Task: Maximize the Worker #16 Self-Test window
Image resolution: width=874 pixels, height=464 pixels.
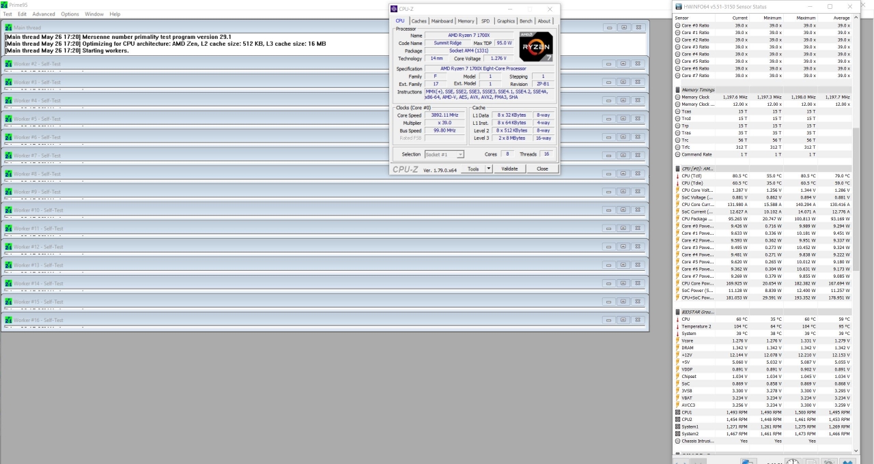Action: coord(623,320)
